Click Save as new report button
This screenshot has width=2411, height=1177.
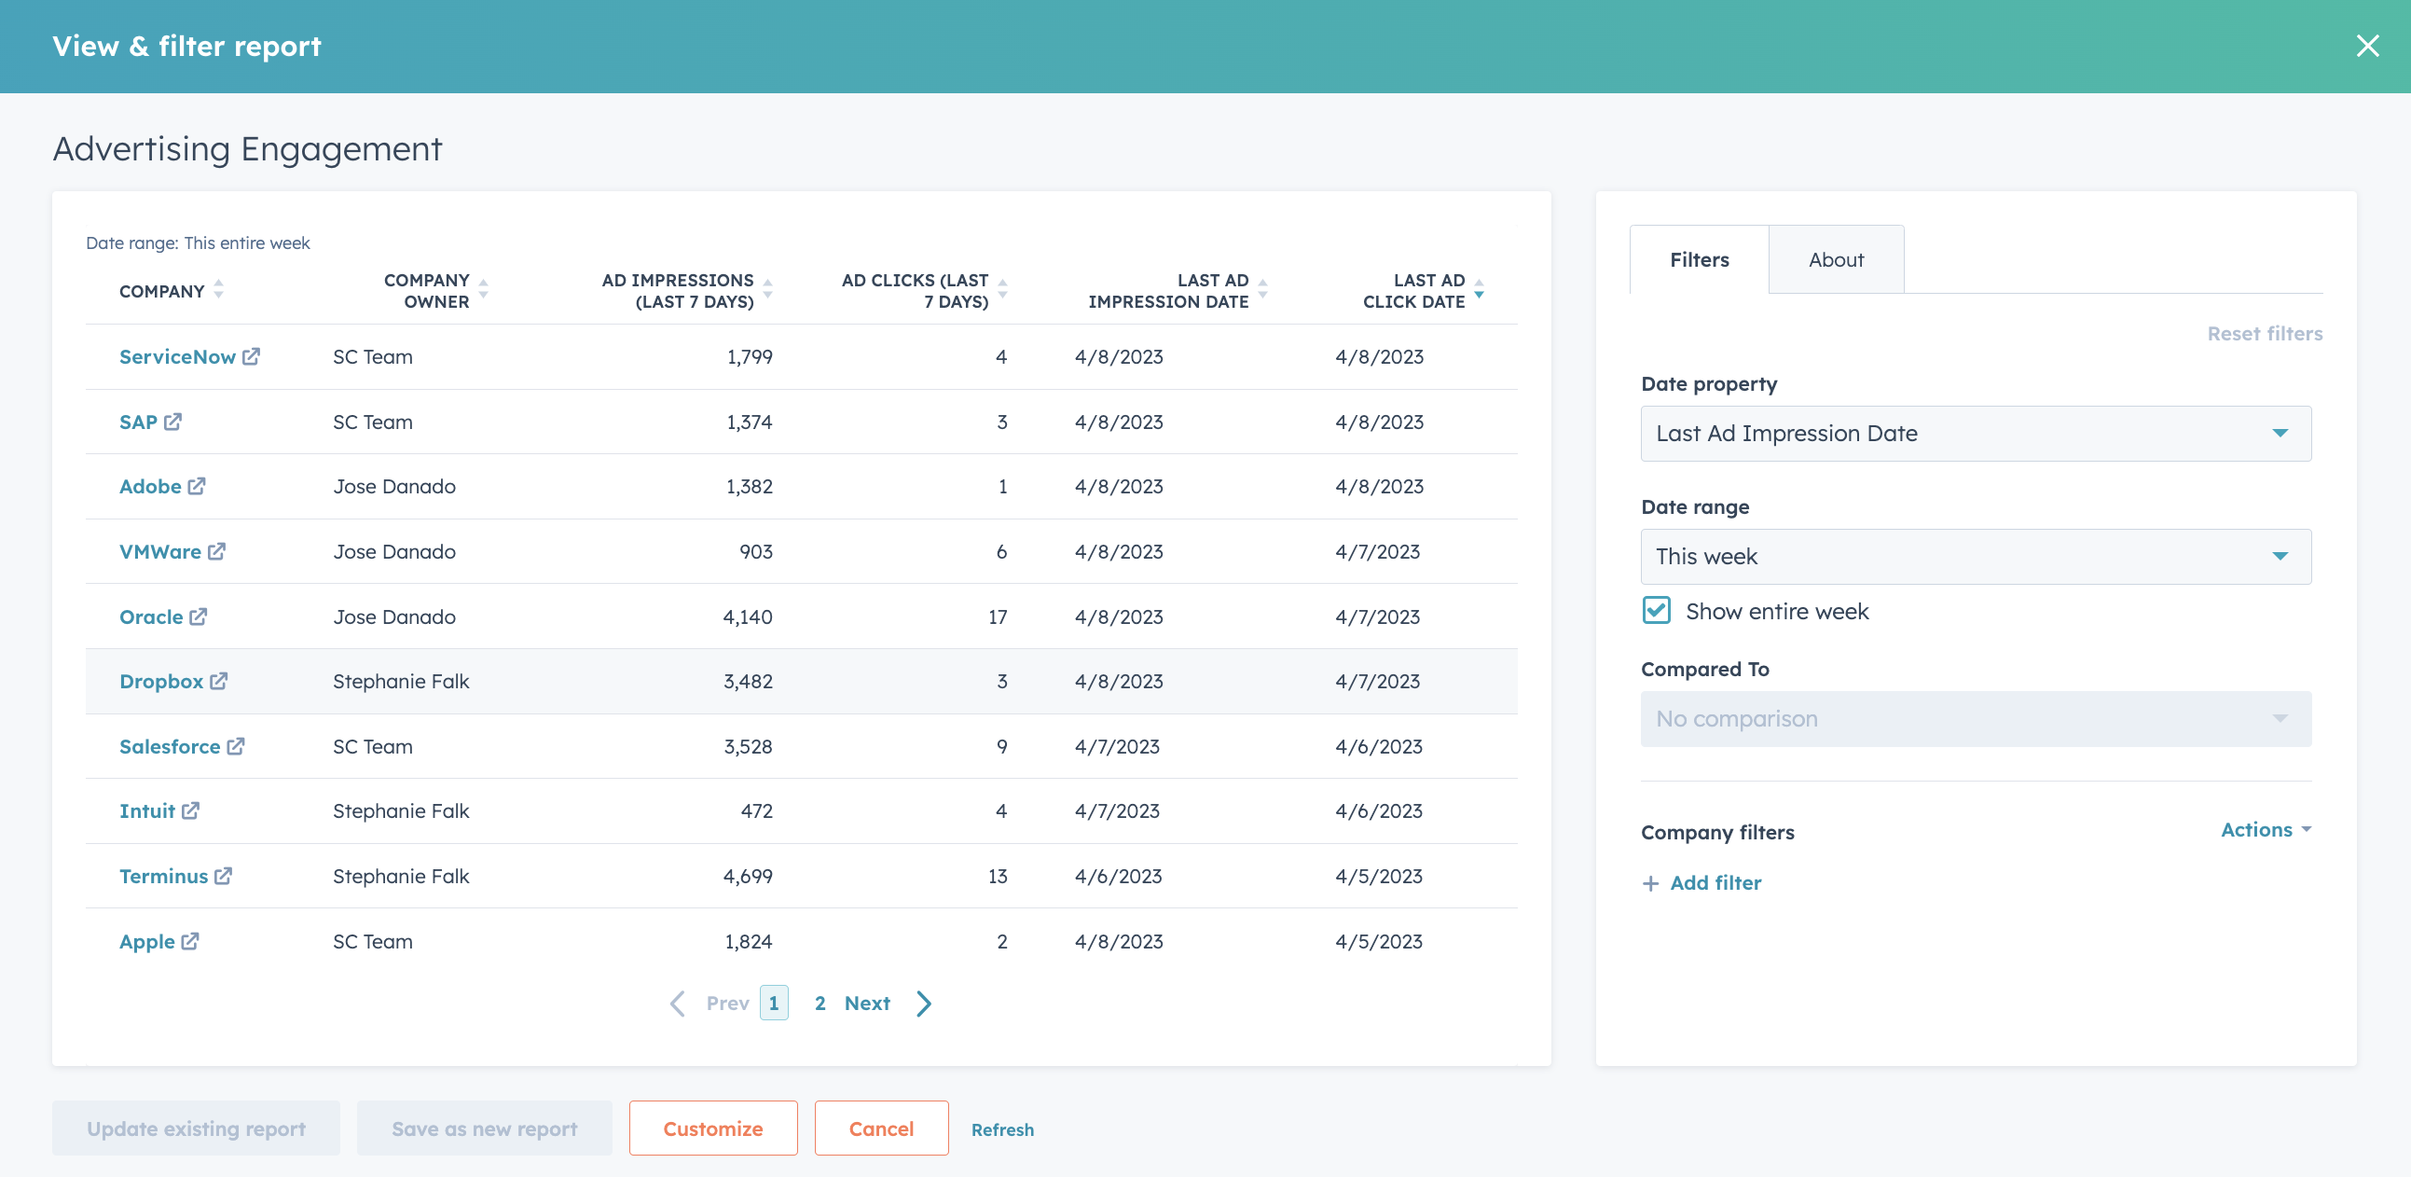[484, 1129]
